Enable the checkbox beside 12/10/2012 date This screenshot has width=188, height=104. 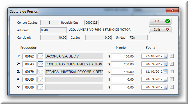click(172, 72)
